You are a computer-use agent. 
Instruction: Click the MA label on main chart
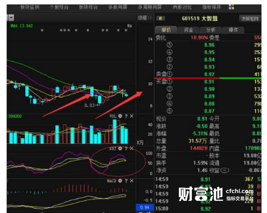[129, 26]
